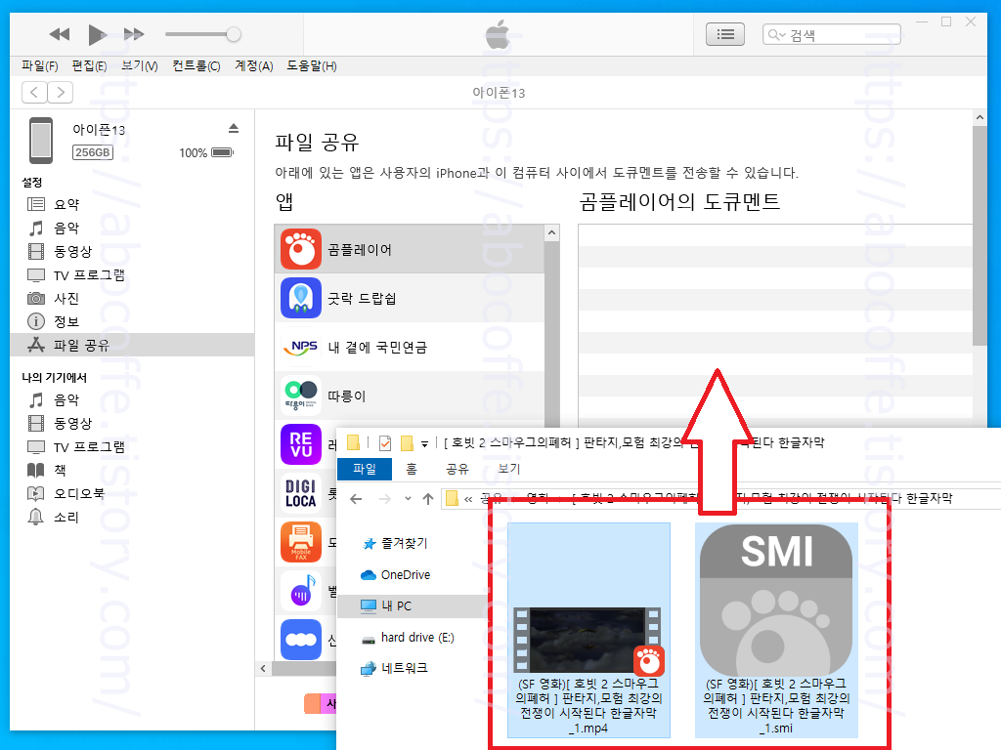Screen dimensions: 1001x750
Task: Click the rewind playback button
Action: click(60, 34)
